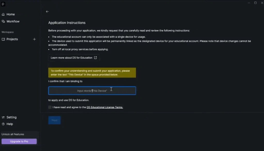Viewport: 264px width, 151px height.
Task: Open D5 Educational License Terms link
Action: (x=105, y=107)
